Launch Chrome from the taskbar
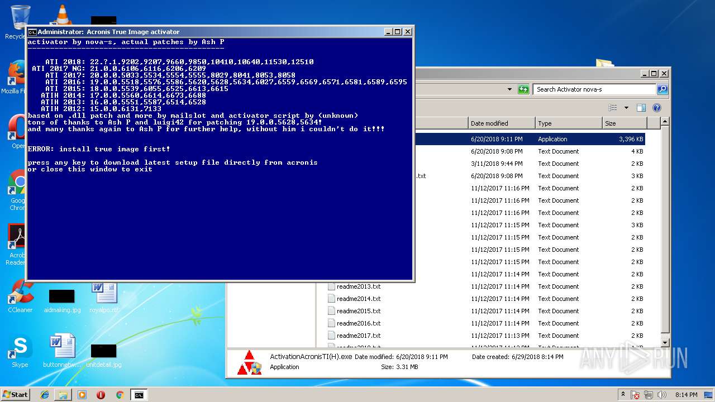 click(120, 395)
